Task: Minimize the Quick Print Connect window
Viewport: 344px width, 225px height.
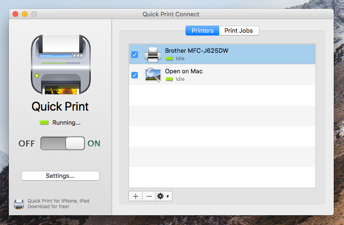Action: point(25,14)
